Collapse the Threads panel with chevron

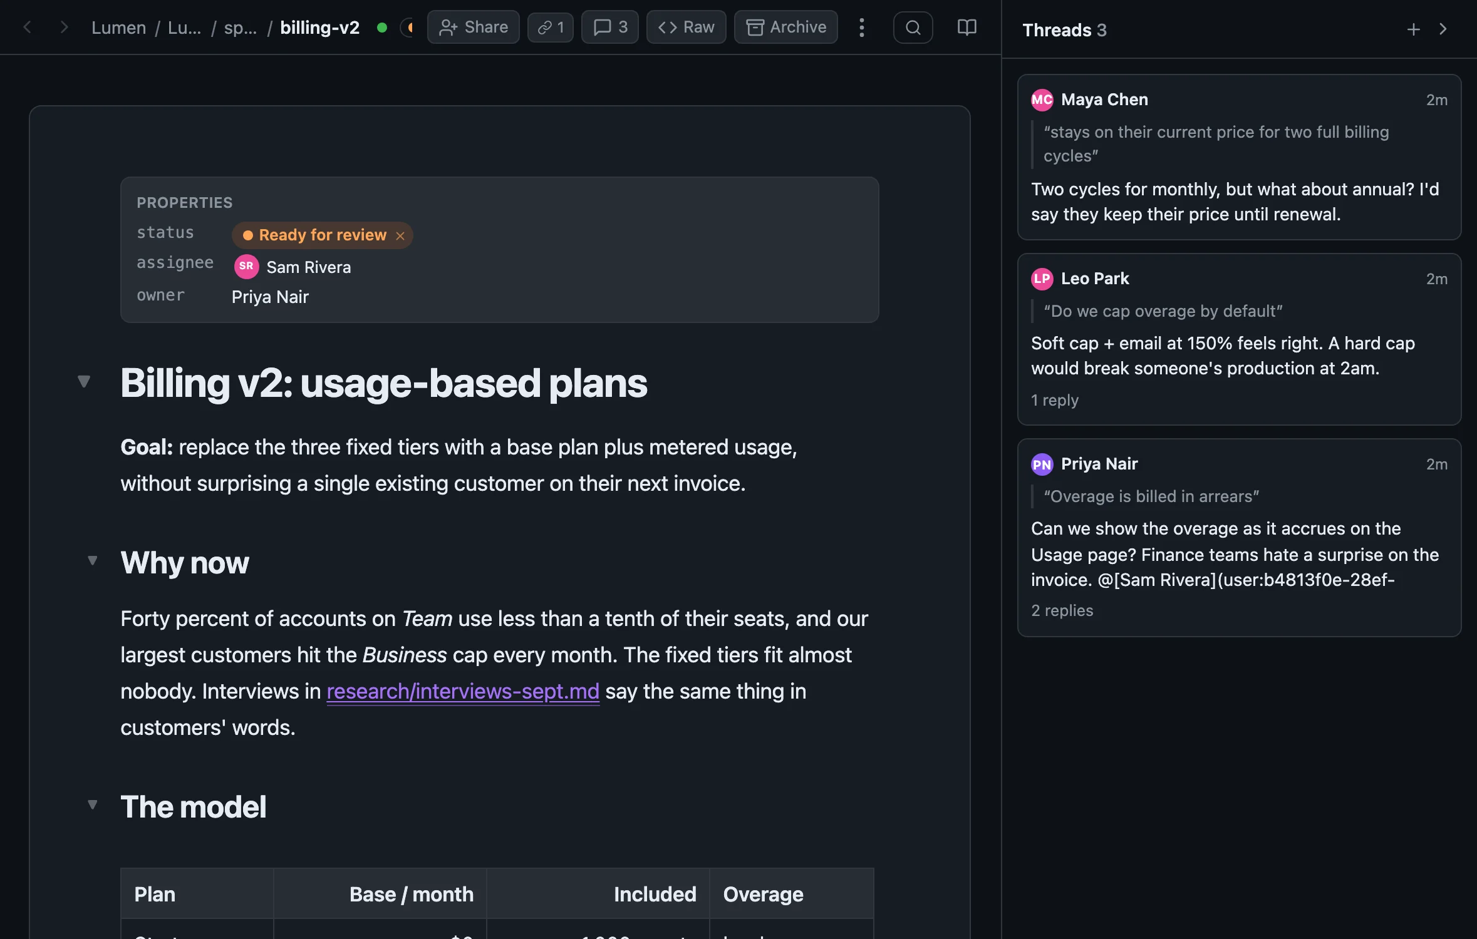[1443, 29]
